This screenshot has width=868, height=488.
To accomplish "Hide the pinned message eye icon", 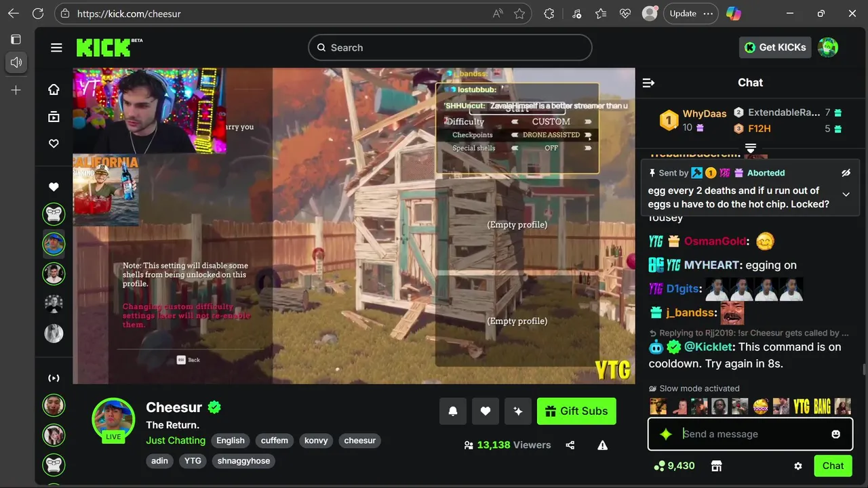I will tap(846, 173).
